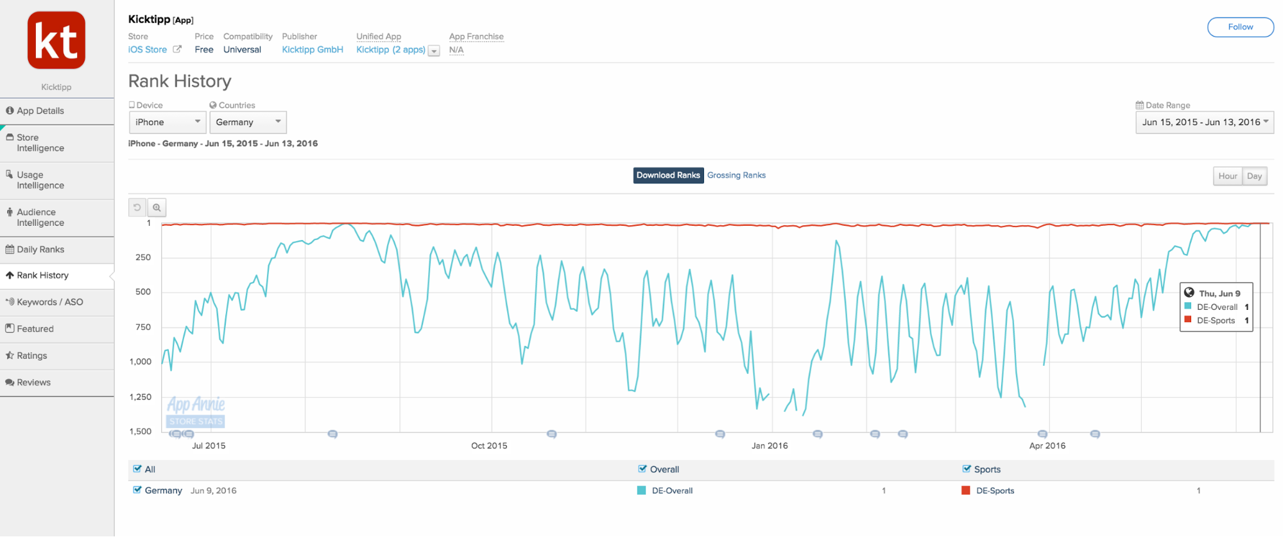Click the calendar icon by Date Range
The height and width of the screenshot is (537, 1283).
pos(1139,105)
